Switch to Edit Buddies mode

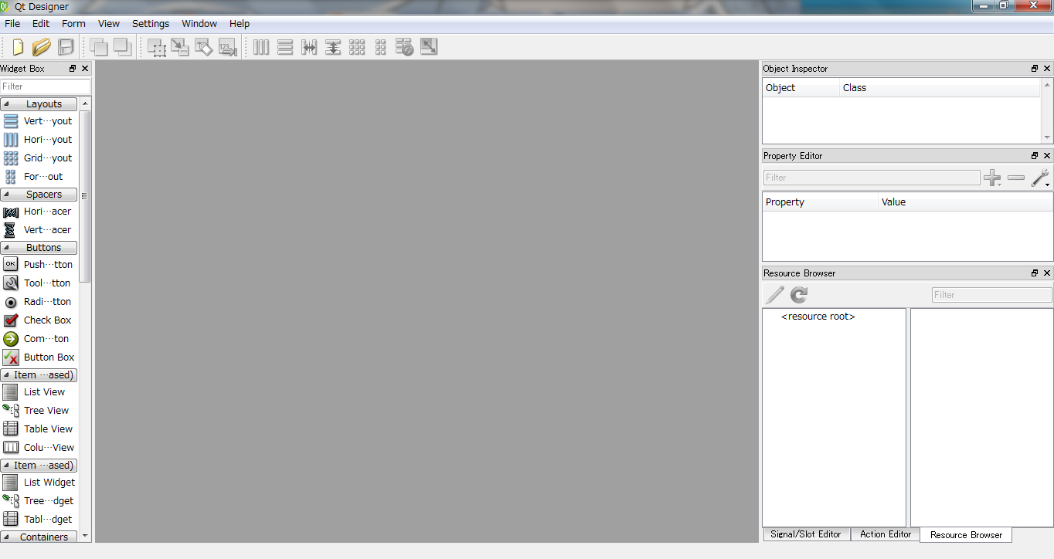(x=203, y=47)
